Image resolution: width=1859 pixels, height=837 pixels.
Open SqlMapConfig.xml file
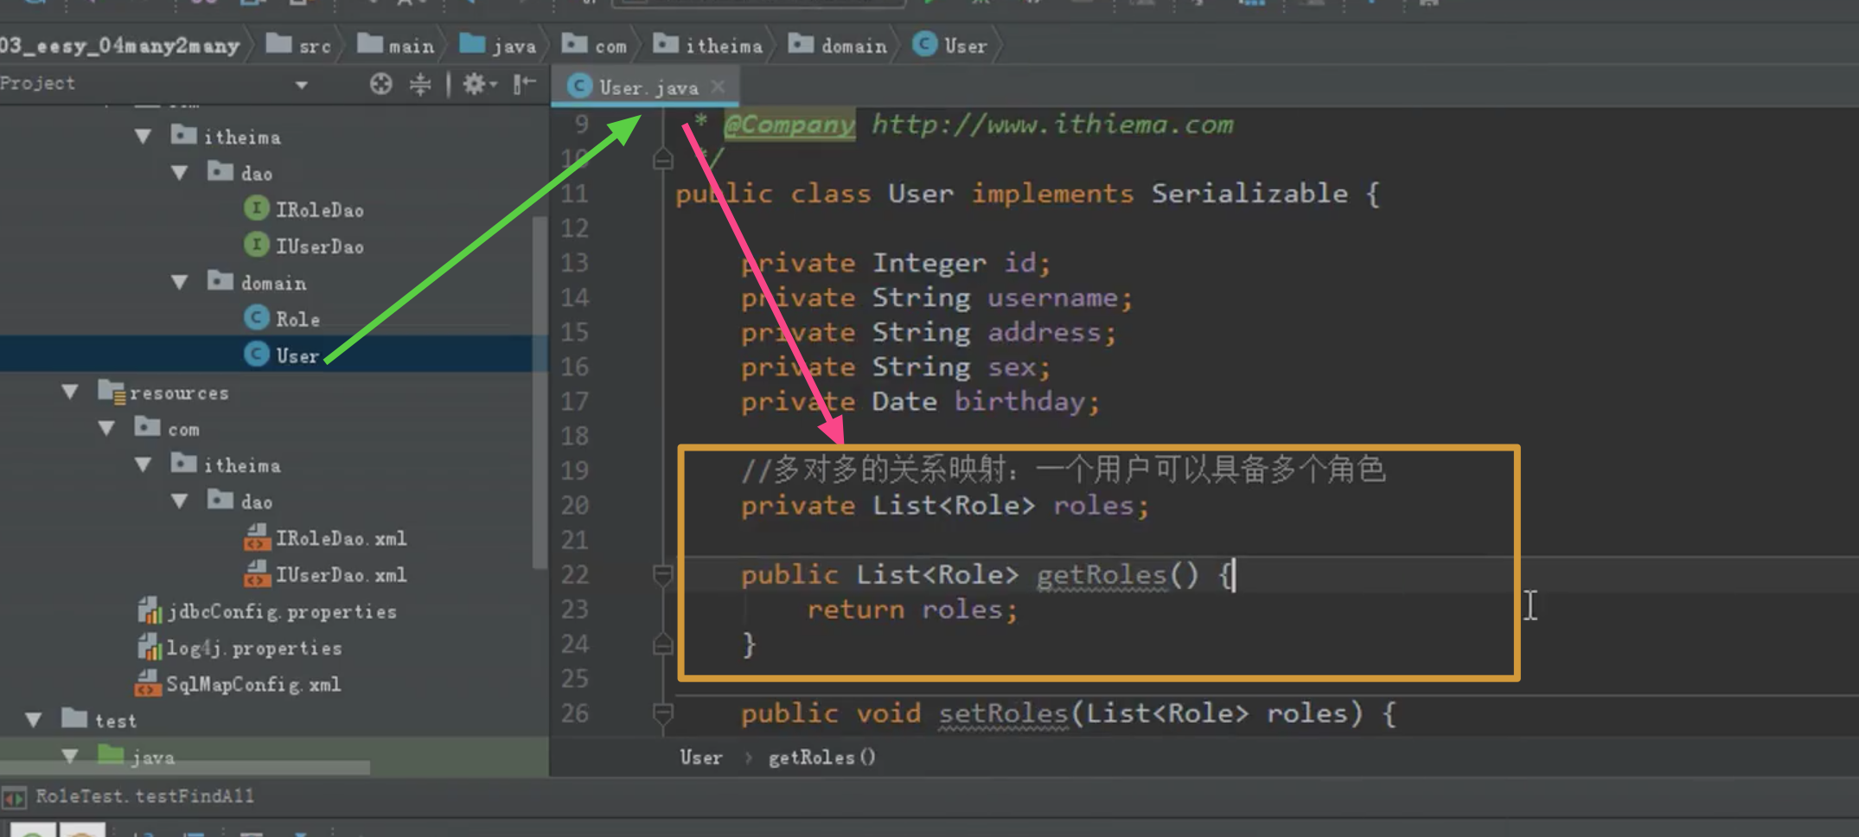point(253,685)
